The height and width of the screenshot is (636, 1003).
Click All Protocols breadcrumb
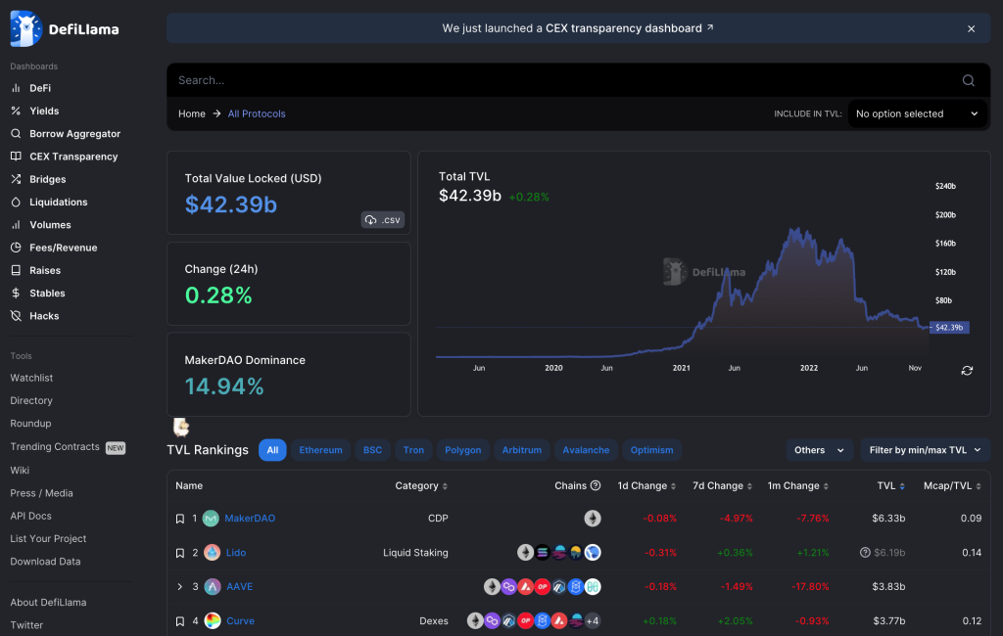[x=257, y=114]
